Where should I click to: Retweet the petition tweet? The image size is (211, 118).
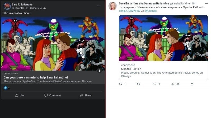tap(138, 84)
